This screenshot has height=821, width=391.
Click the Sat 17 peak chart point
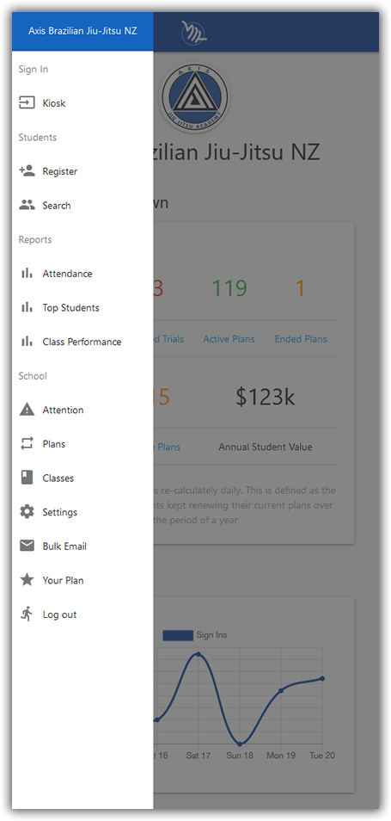tap(199, 655)
